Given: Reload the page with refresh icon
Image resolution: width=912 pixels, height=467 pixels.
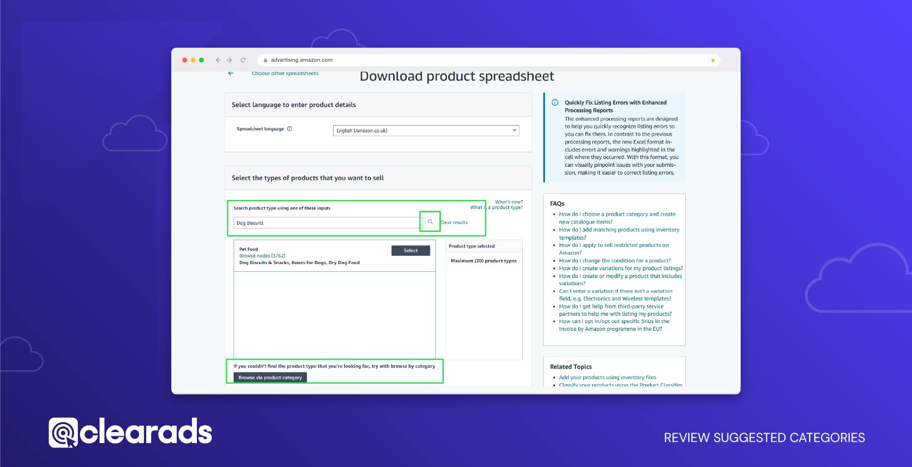Looking at the screenshot, I should [x=243, y=60].
